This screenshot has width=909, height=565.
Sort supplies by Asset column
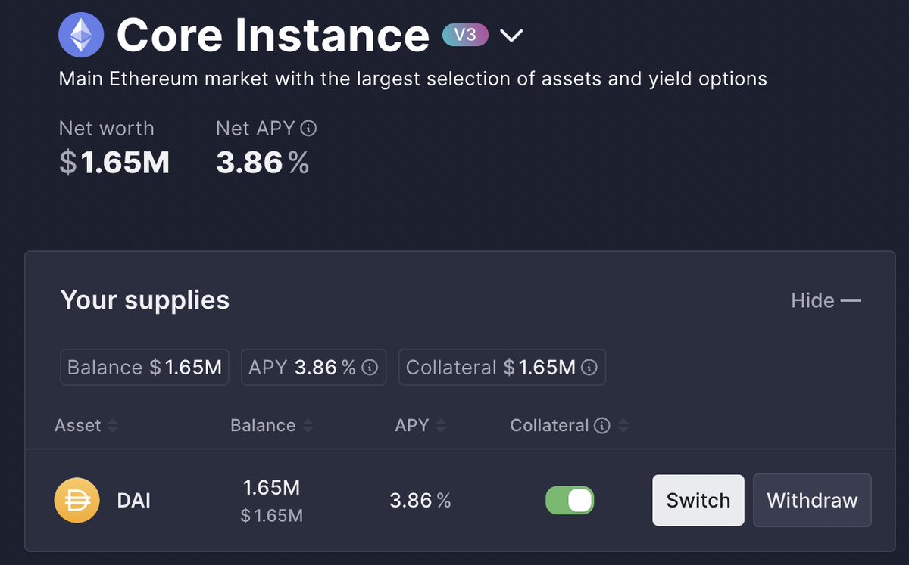pyautogui.click(x=111, y=426)
